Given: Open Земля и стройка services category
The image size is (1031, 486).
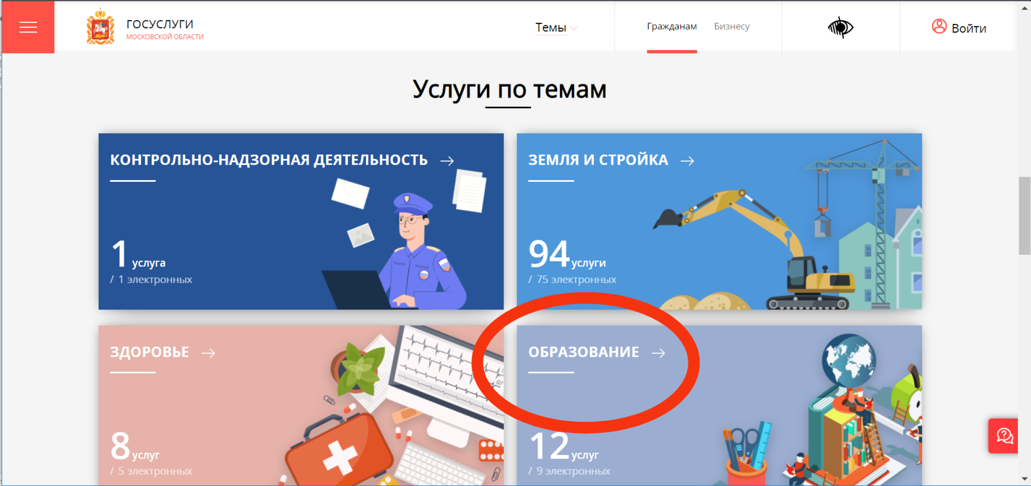Looking at the screenshot, I should [598, 159].
